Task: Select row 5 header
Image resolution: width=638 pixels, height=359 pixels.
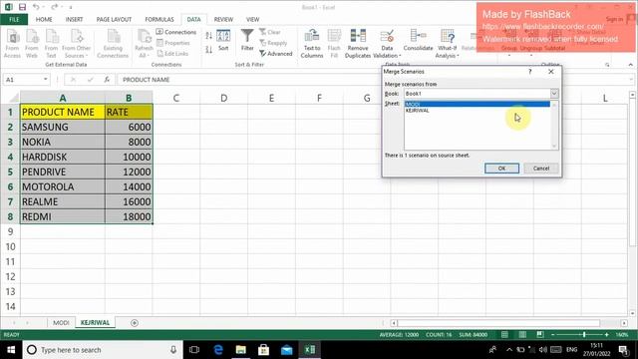Action: 10,172
